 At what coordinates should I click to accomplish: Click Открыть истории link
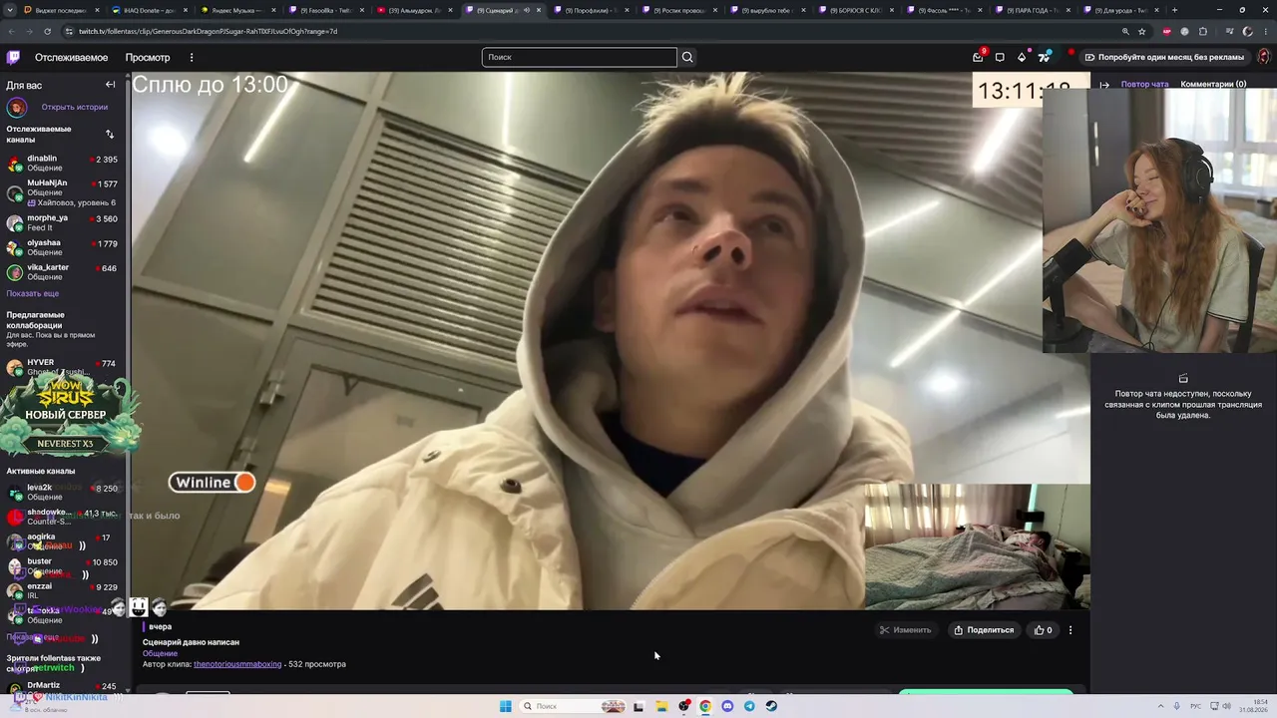[75, 107]
